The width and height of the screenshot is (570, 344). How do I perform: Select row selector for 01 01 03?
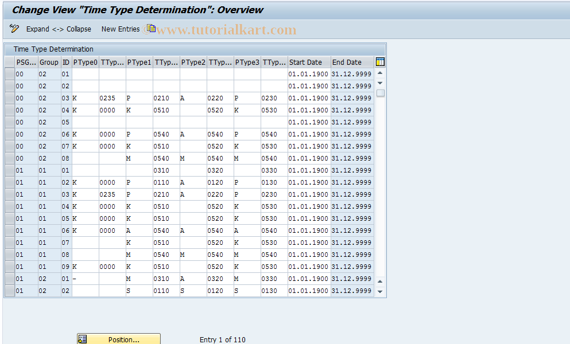10,194
